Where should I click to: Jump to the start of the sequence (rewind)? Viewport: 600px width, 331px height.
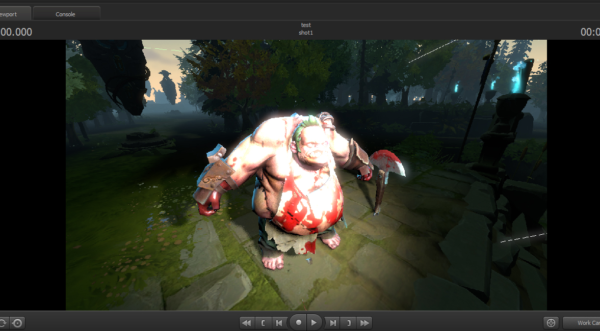click(x=247, y=323)
